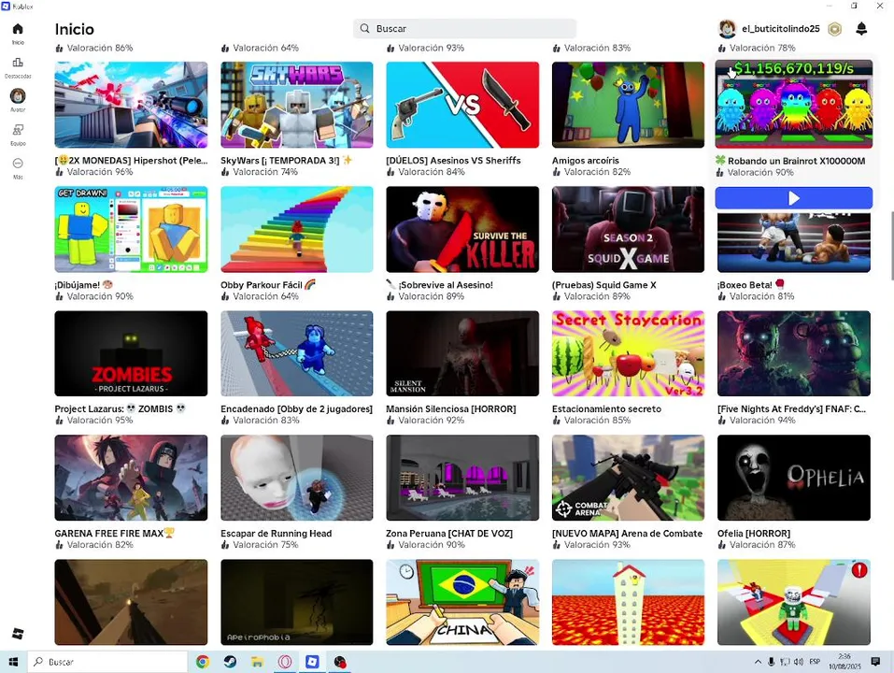Click 'Mansión Silenciosa [HORROR]' title

click(451, 408)
